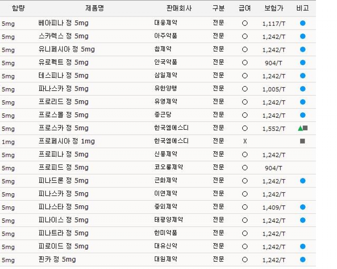337x269 pixels.
Task: Click blue dot in 피나스타 정 5mg row
Action: point(303,207)
